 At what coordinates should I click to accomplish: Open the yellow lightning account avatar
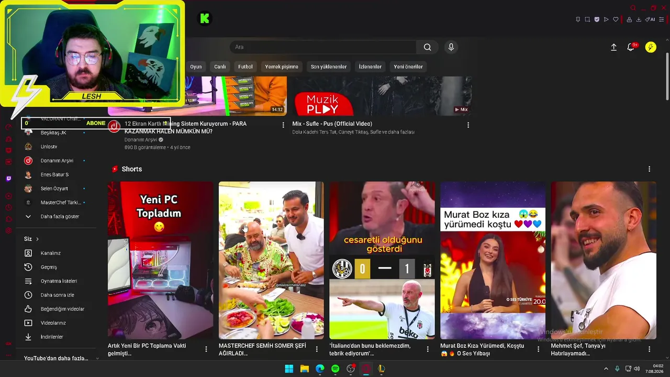coord(651,47)
